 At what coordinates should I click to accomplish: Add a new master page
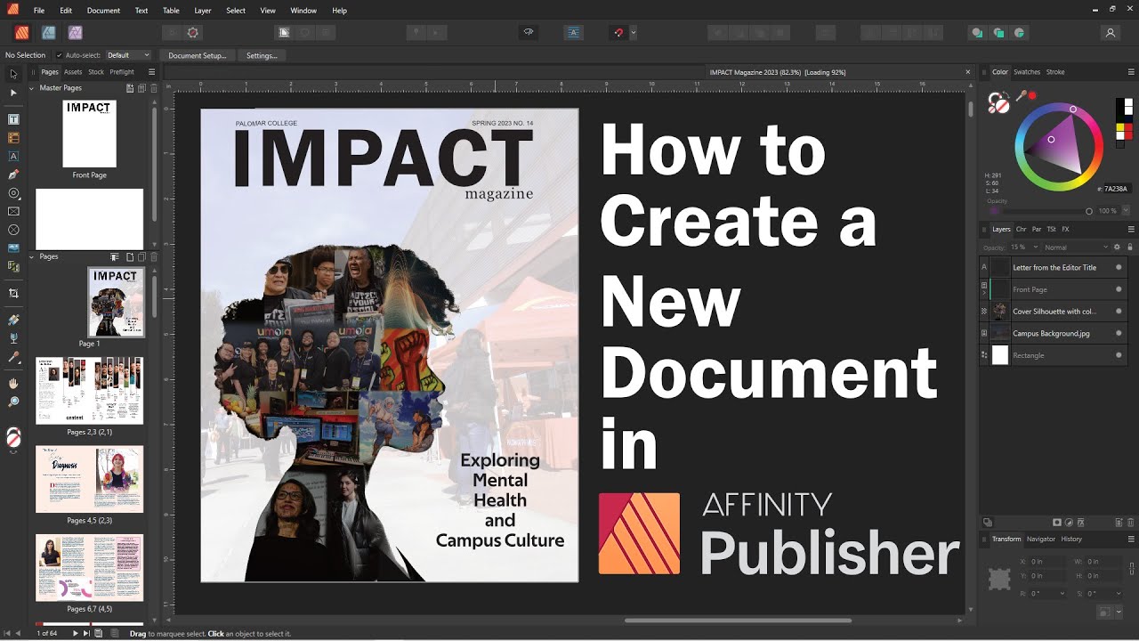(x=130, y=88)
